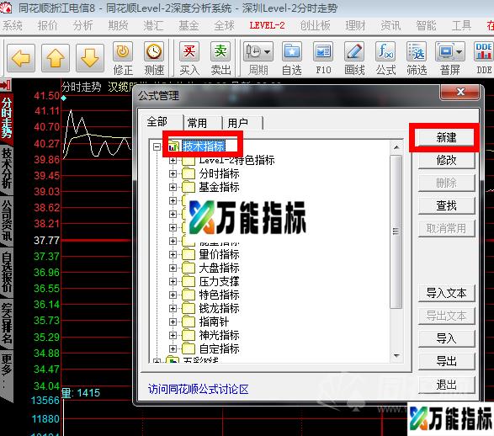Switch to the 用户 tab
This screenshot has width=494, height=436.
242,123
